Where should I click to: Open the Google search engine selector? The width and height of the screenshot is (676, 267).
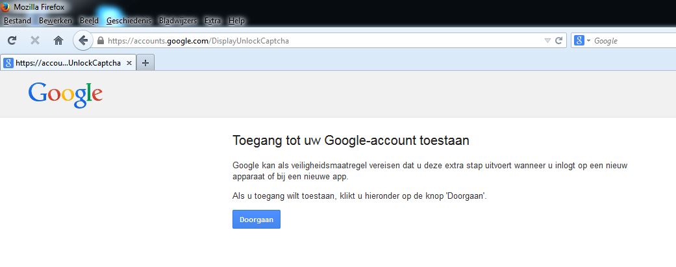pyautogui.click(x=582, y=40)
